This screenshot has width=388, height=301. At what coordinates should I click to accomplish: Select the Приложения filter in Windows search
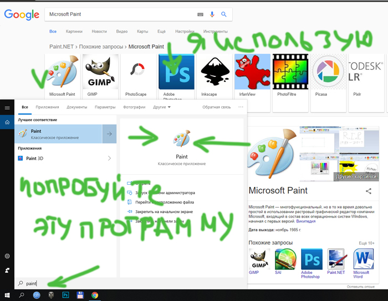(47, 107)
